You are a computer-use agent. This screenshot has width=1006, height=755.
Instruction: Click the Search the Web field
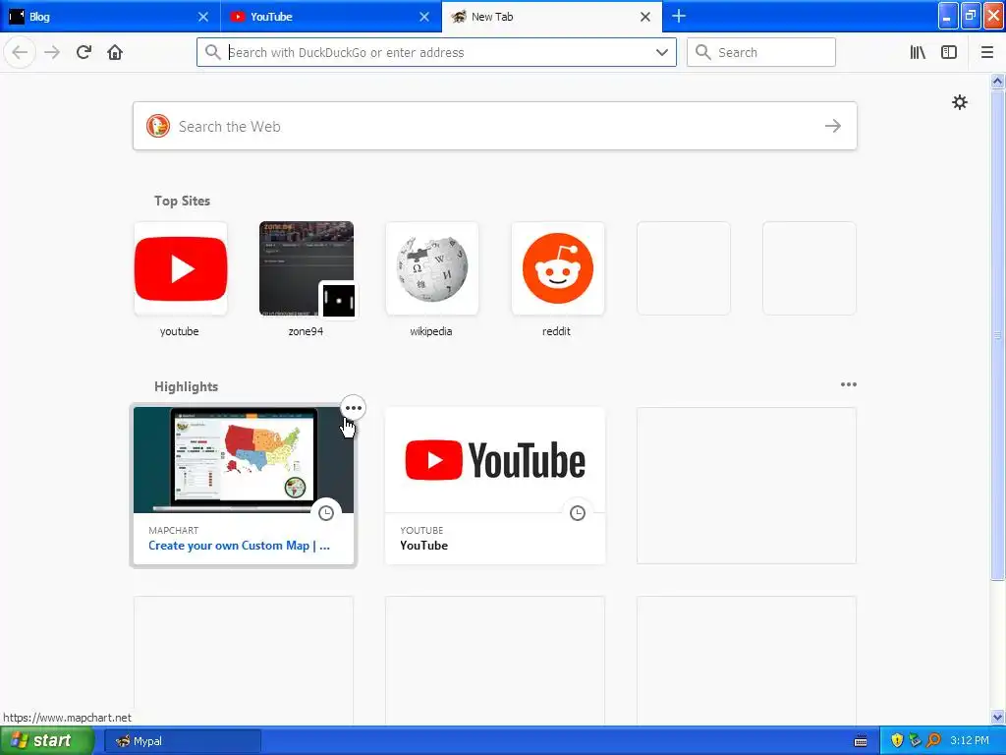coord(495,126)
